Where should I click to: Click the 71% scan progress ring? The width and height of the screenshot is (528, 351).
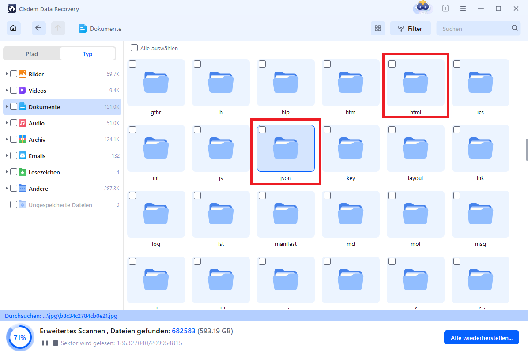(20, 337)
